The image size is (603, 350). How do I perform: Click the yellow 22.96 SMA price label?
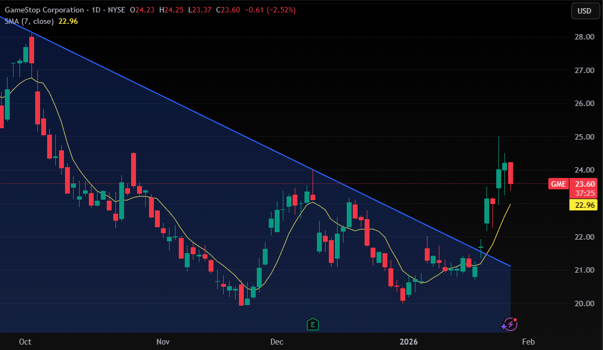coord(584,205)
